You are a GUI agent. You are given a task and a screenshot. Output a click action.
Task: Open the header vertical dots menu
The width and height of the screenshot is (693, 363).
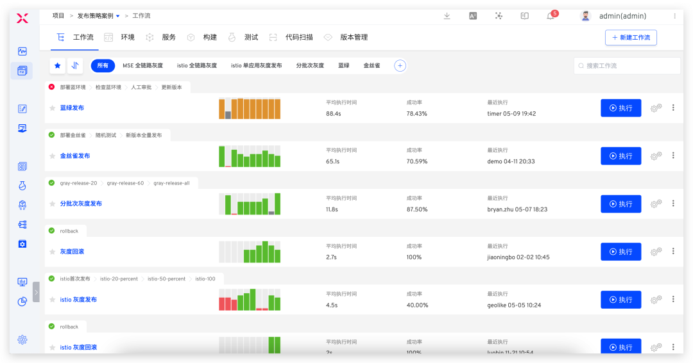pyautogui.click(x=674, y=16)
